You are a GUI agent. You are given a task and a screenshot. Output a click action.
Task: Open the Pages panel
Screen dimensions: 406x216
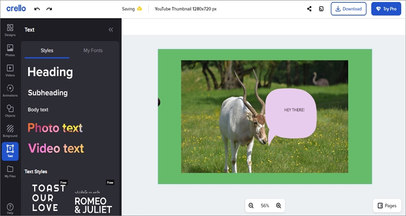(387, 206)
